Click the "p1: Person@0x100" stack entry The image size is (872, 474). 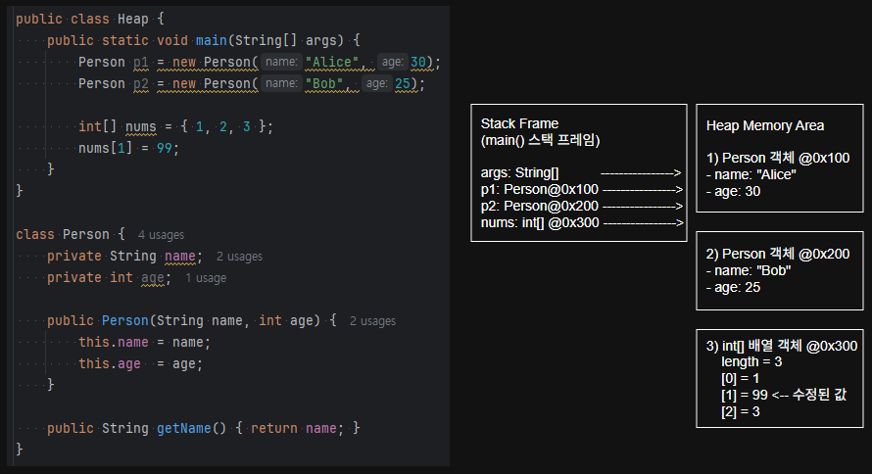(x=540, y=189)
